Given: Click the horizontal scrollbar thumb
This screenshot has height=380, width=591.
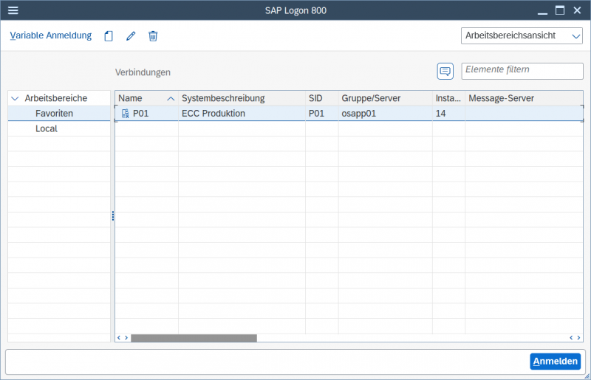Looking at the screenshot, I should pos(194,338).
